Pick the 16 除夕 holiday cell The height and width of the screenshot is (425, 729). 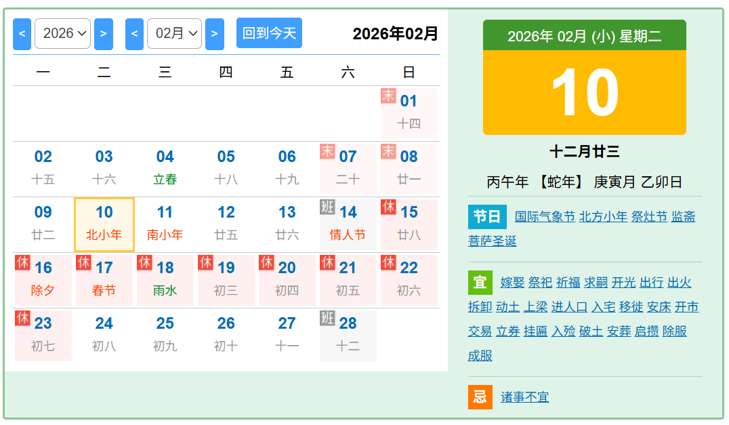43,279
